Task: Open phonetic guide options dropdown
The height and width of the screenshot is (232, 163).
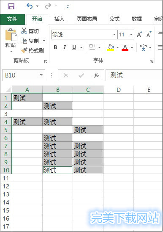Action: click(x=150, y=47)
